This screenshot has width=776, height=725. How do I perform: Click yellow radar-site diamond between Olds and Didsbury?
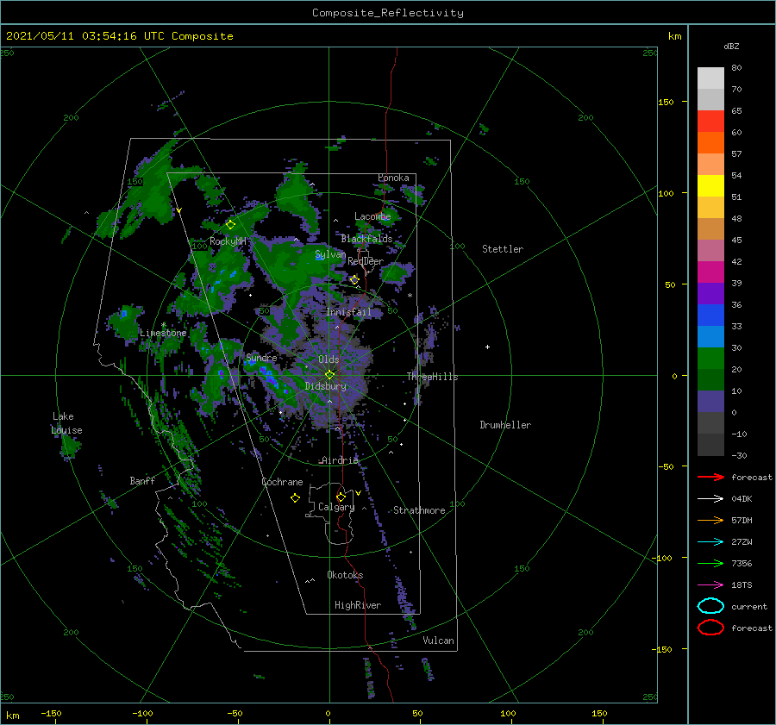[329, 375]
